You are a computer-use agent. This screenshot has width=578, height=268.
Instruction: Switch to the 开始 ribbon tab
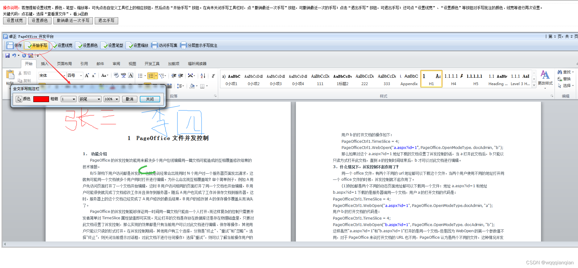[x=29, y=64]
